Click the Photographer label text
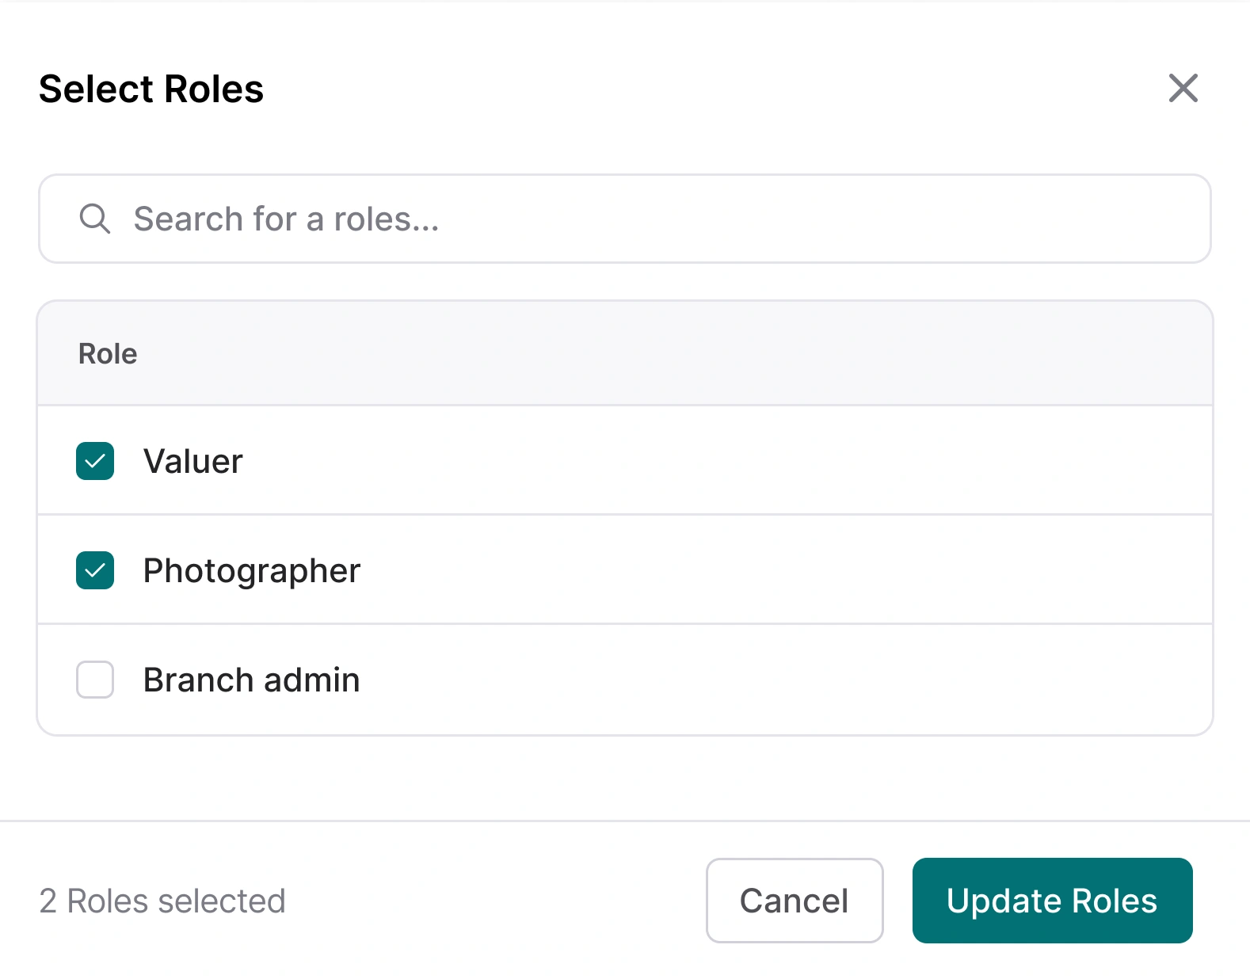This screenshot has height=979, width=1250. 251,570
